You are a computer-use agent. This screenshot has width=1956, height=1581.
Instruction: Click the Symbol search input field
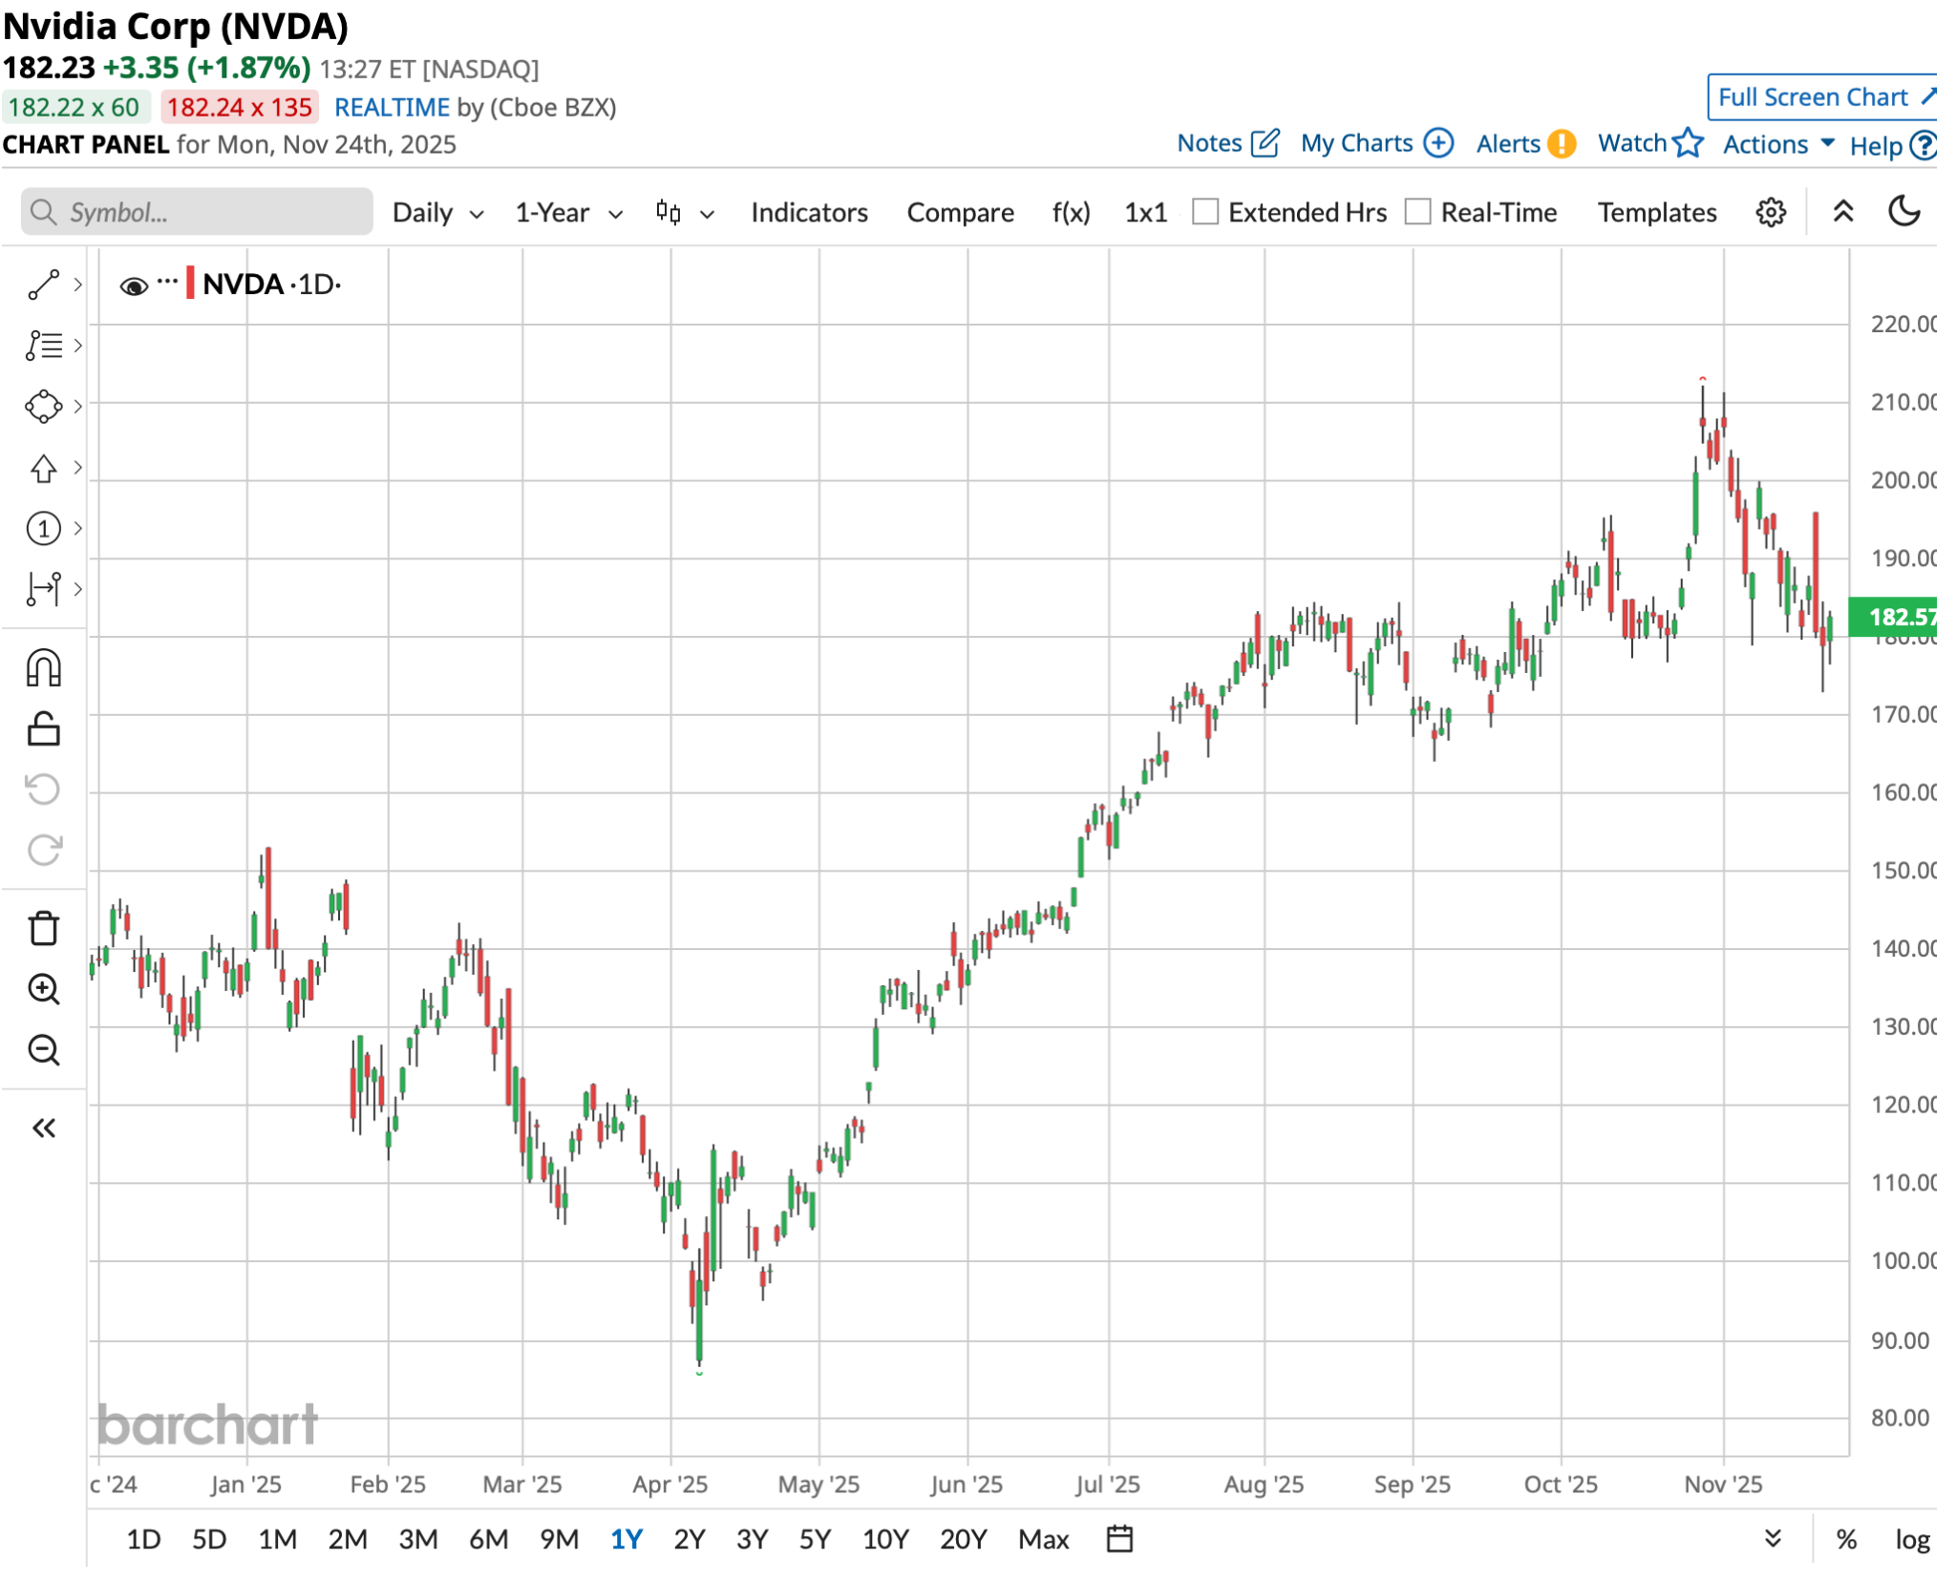(x=197, y=212)
